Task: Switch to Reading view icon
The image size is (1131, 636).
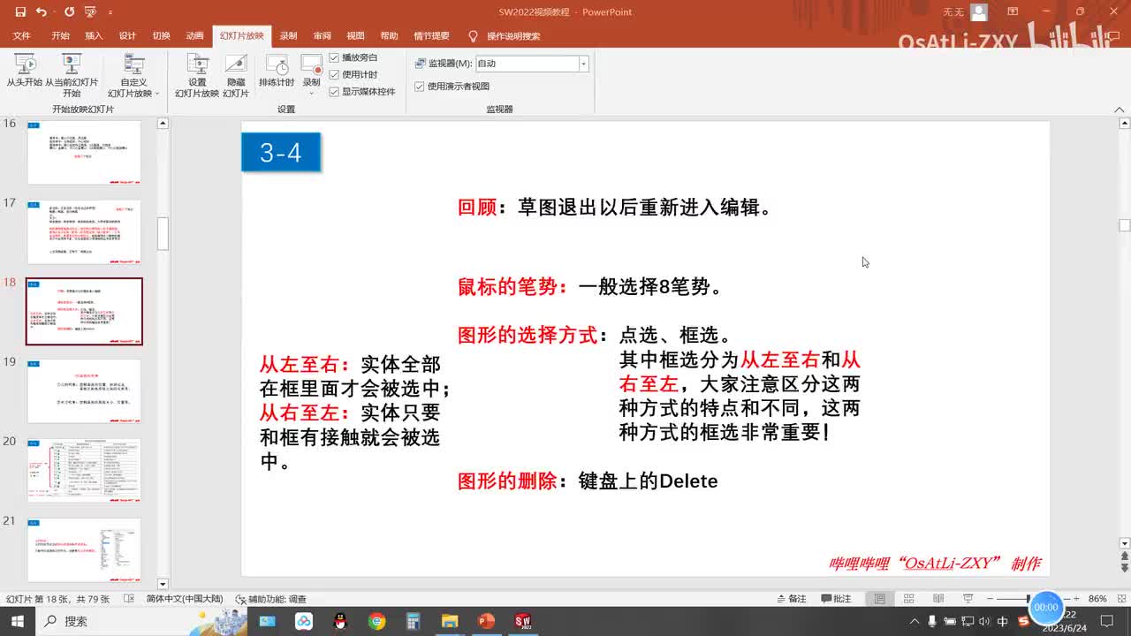Action: point(937,599)
